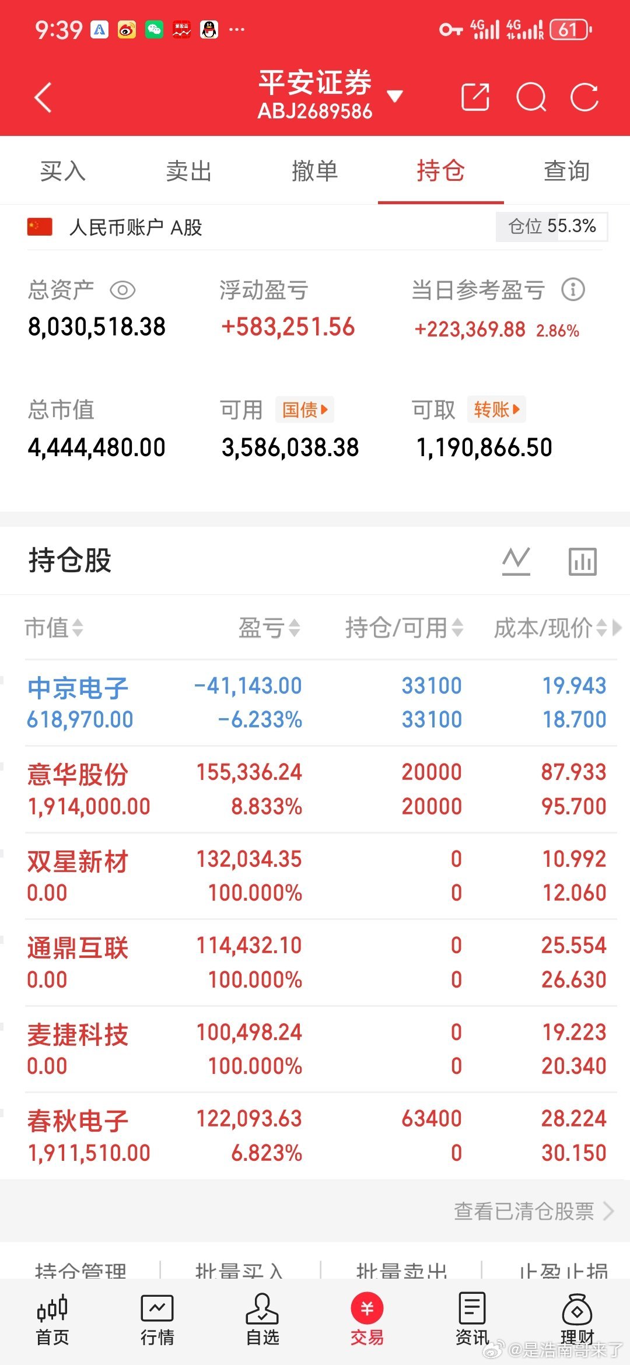Viewport: 630px width, 1365px height.
Task: Open 理财 in bottom navigation
Action: [x=577, y=1320]
